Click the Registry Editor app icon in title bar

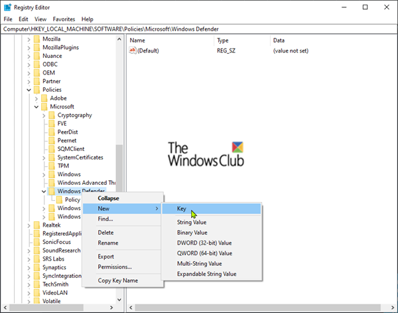coord(7,7)
